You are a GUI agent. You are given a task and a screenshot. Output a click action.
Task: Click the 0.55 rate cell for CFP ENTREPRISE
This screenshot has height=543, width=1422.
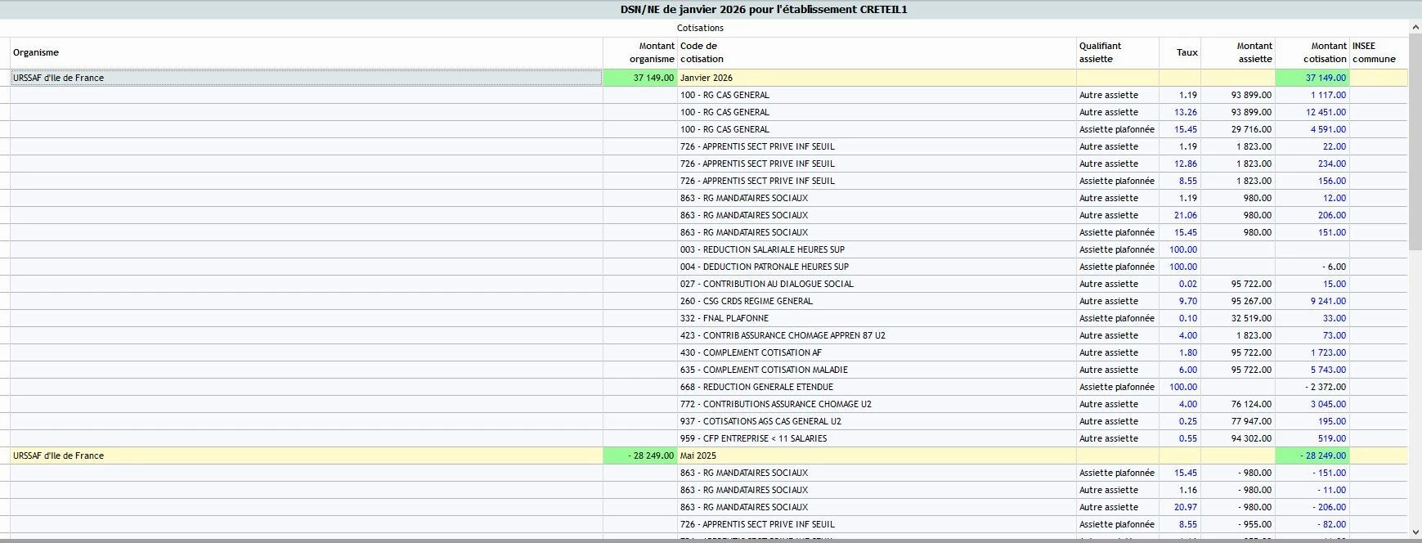pyautogui.click(x=1180, y=438)
